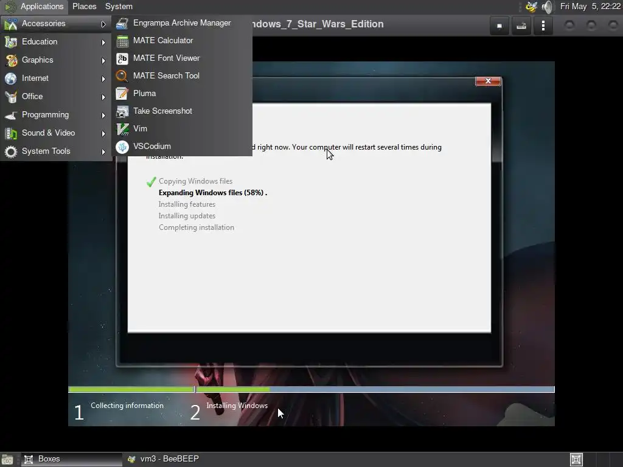Click the Boxes stop-square toolbar button
The width and height of the screenshot is (623, 467).
[x=499, y=26]
